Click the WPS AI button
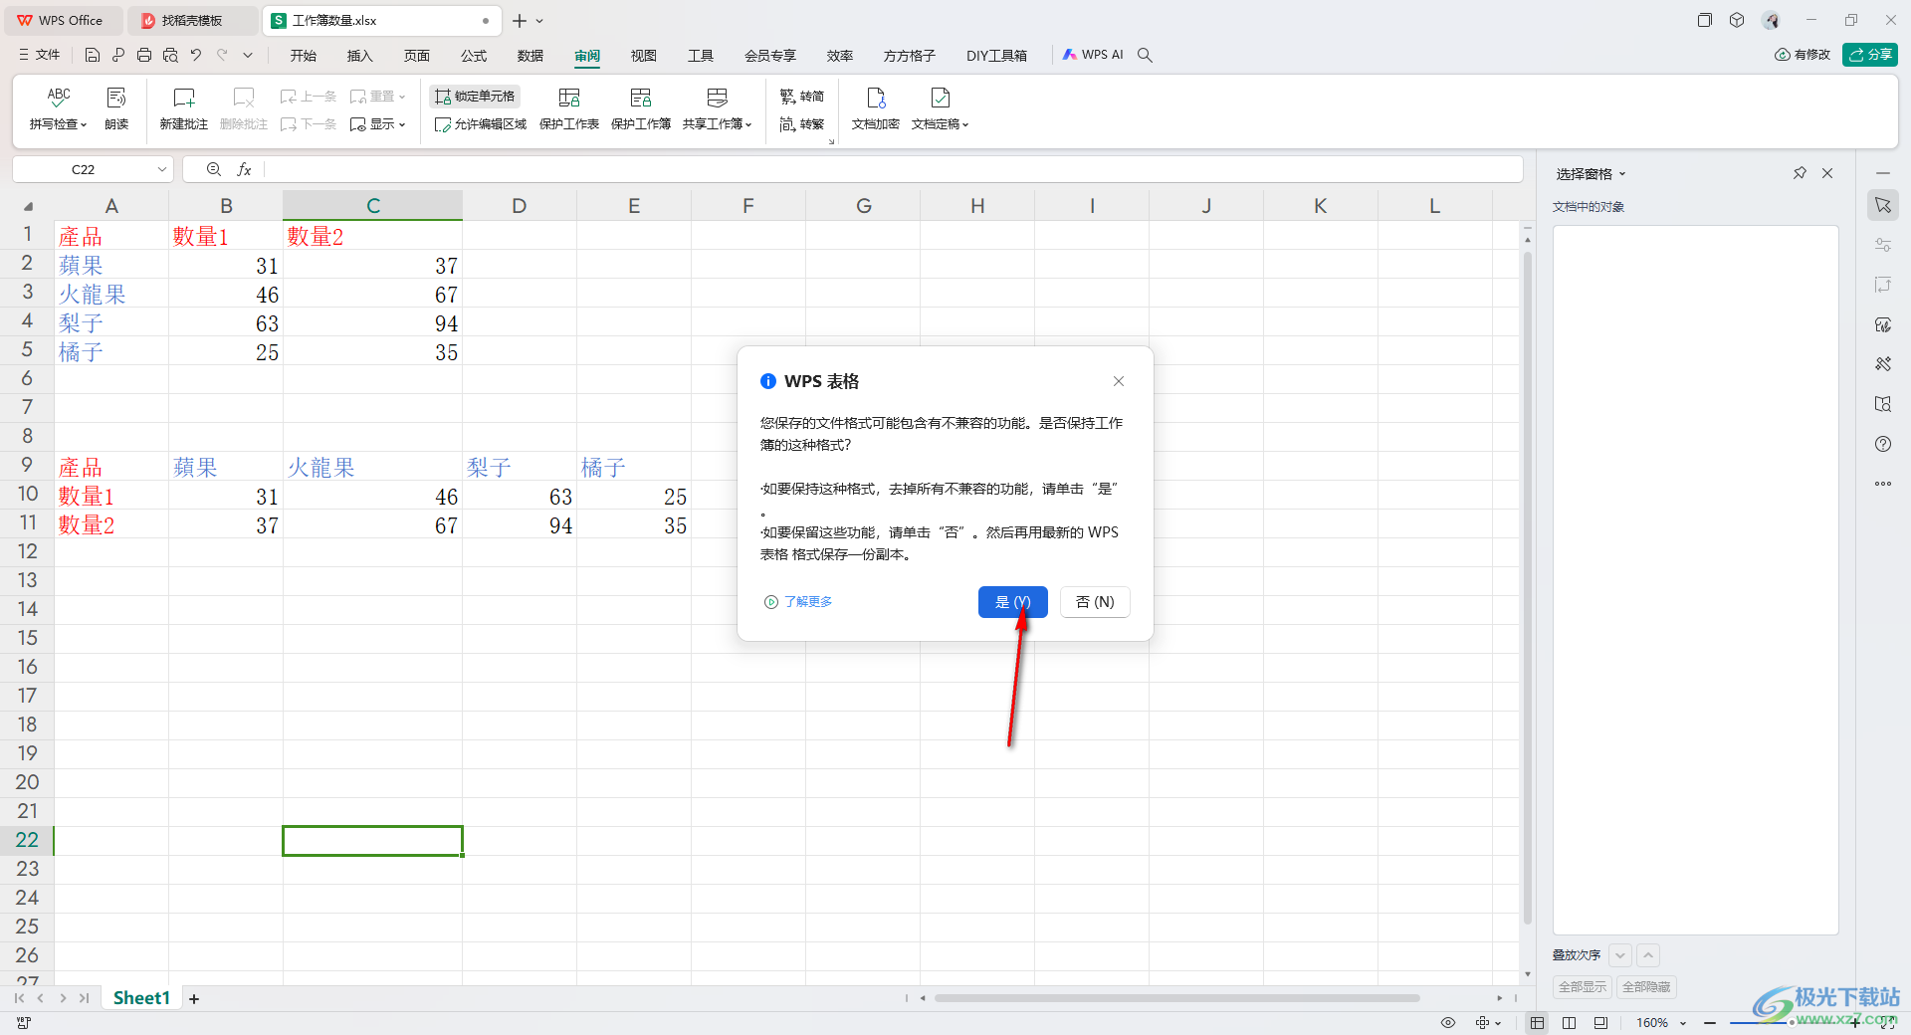The width and height of the screenshot is (1911, 1035). (x=1092, y=55)
